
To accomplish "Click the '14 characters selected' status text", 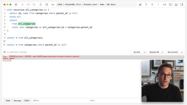I will 17,52.
